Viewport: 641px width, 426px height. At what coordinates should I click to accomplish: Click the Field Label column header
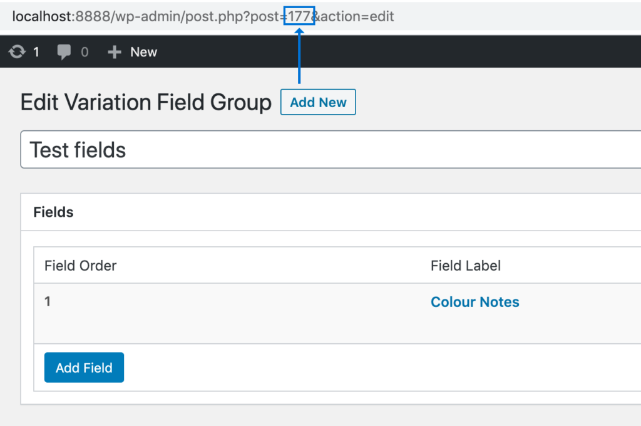click(466, 266)
